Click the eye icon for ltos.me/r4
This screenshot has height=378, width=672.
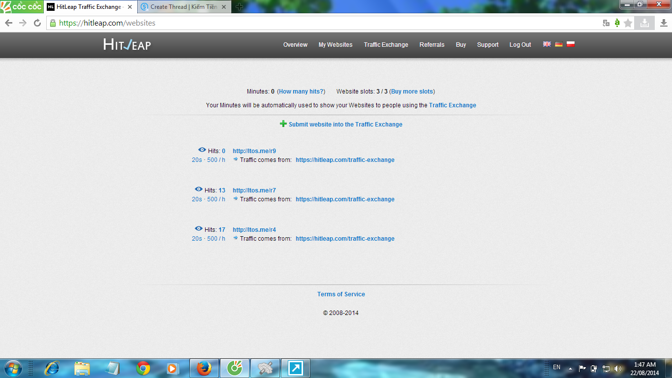pyautogui.click(x=199, y=228)
